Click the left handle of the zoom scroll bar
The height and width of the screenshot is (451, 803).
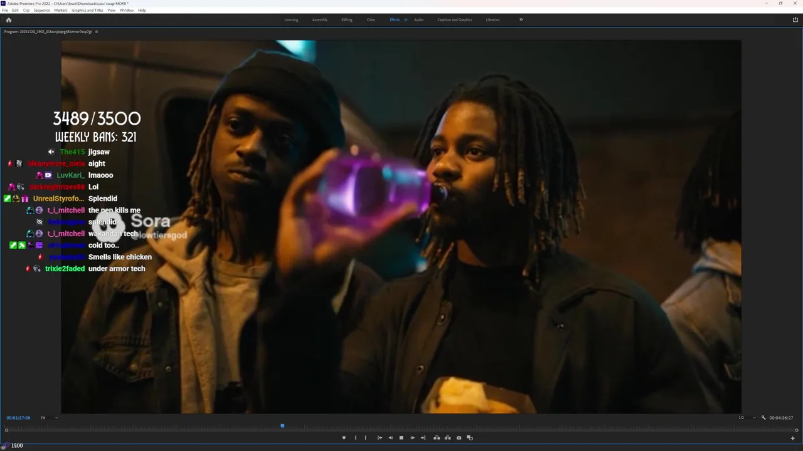pyautogui.click(x=7, y=430)
